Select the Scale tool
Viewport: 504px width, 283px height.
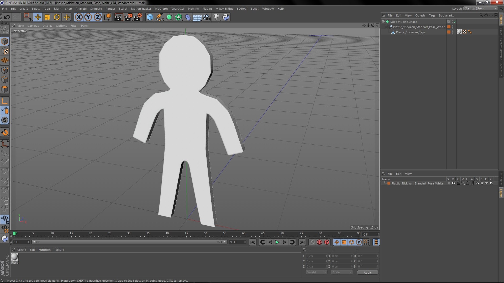47,17
